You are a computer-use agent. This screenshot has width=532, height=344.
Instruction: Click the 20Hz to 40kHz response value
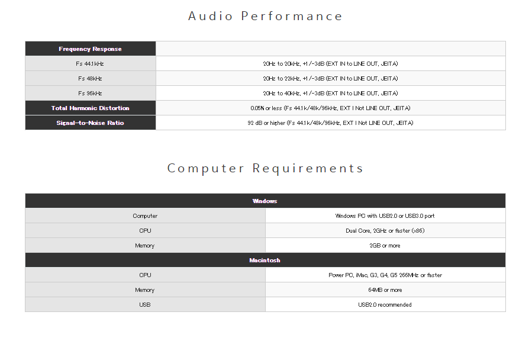330,93
